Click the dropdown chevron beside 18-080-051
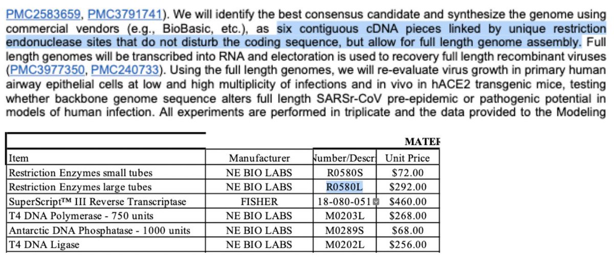Image resolution: width=614 pixels, height=260 pixels. tap(376, 202)
